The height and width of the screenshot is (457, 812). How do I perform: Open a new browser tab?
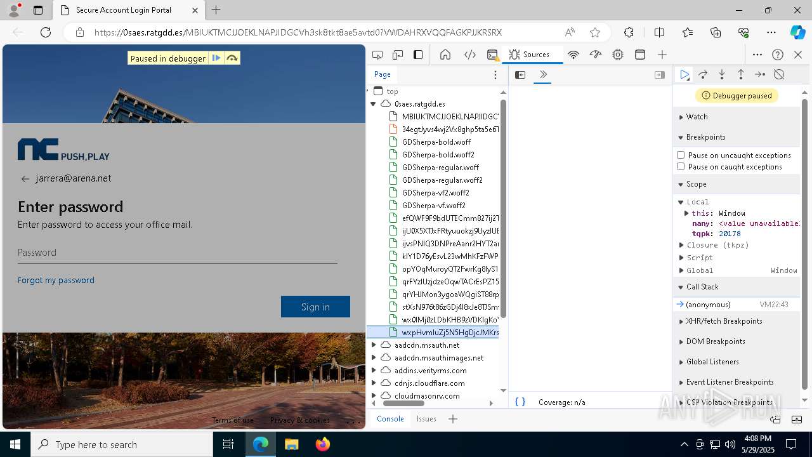(x=216, y=10)
